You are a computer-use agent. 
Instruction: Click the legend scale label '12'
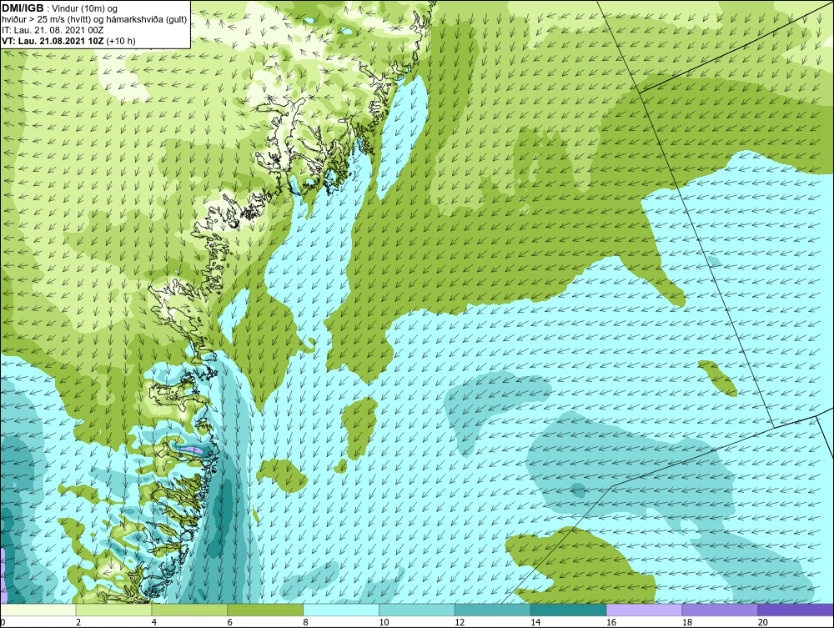coord(460,622)
